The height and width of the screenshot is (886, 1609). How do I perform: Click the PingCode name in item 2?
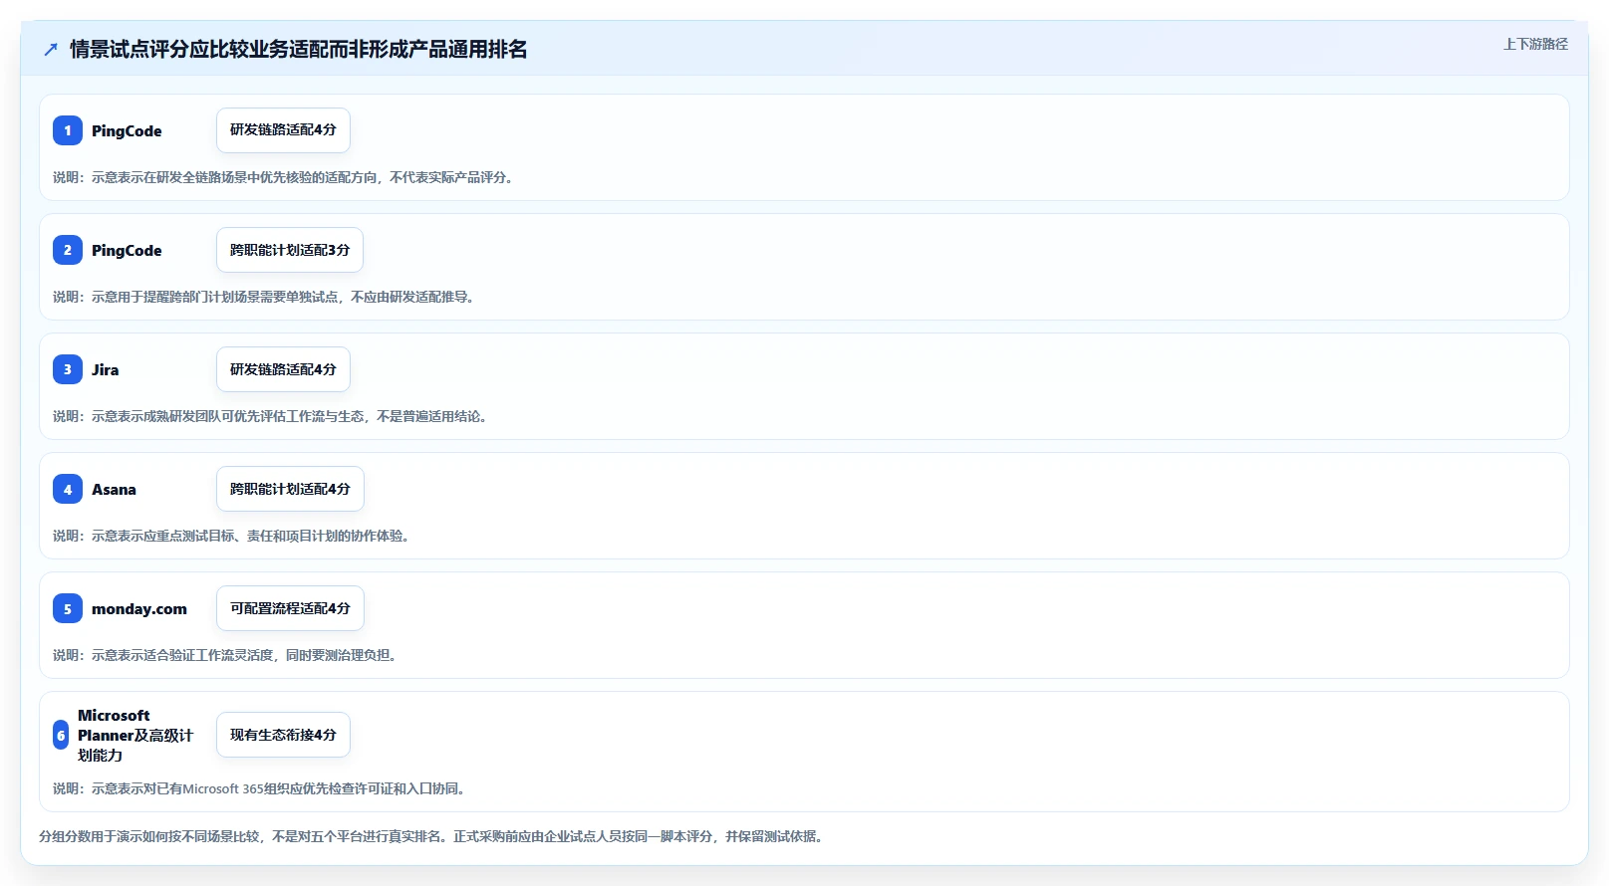(x=127, y=250)
